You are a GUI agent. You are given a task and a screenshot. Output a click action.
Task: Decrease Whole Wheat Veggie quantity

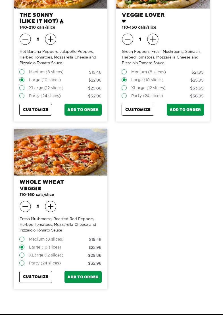pyautogui.click(x=25, y=206)
